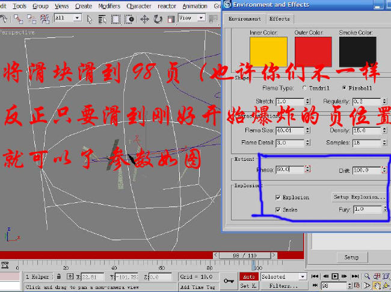Open mini curve editor icon by timeline

point(5,265)
